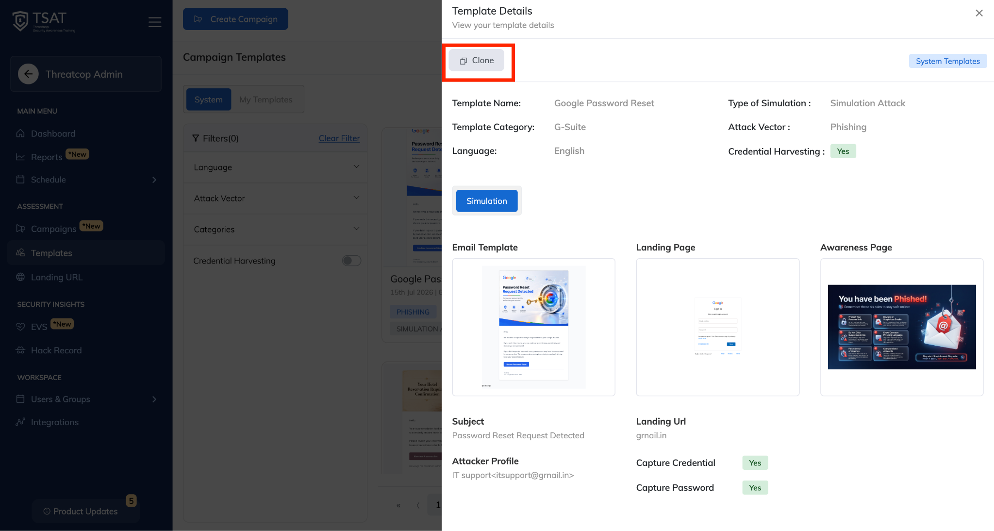
Task: Select the Simulation tab
Action: point(487,201)
